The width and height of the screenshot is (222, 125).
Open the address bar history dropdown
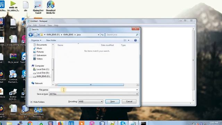point(99,35)
